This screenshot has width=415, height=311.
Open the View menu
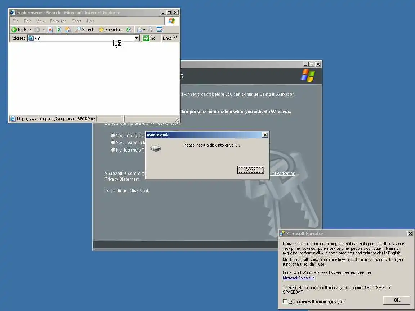tap(40, 21)
